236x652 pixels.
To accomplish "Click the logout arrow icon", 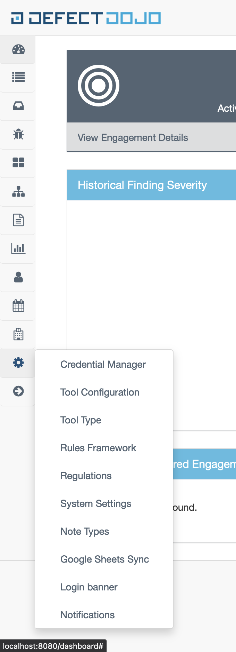I will [17, 391].
